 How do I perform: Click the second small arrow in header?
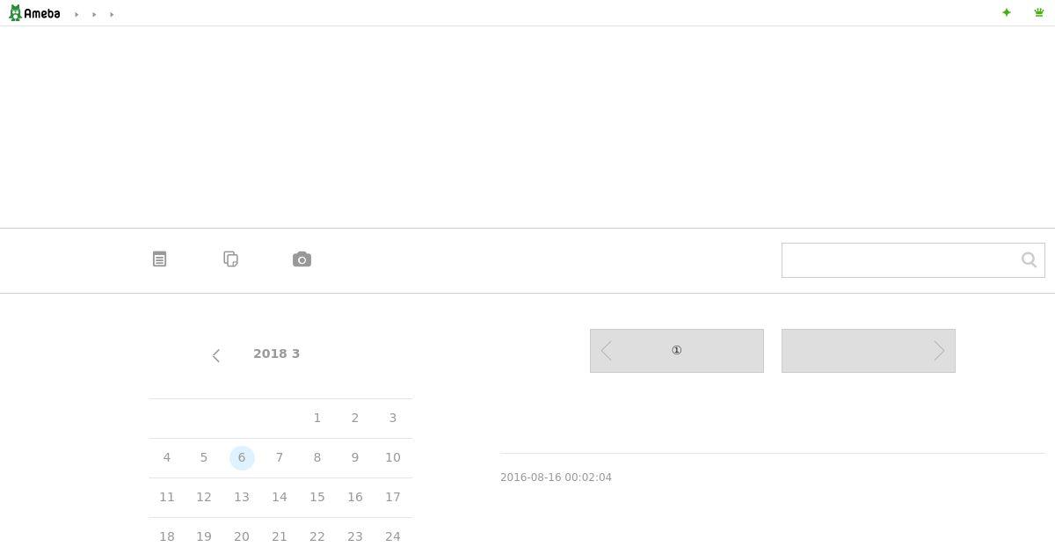[94, 14]
